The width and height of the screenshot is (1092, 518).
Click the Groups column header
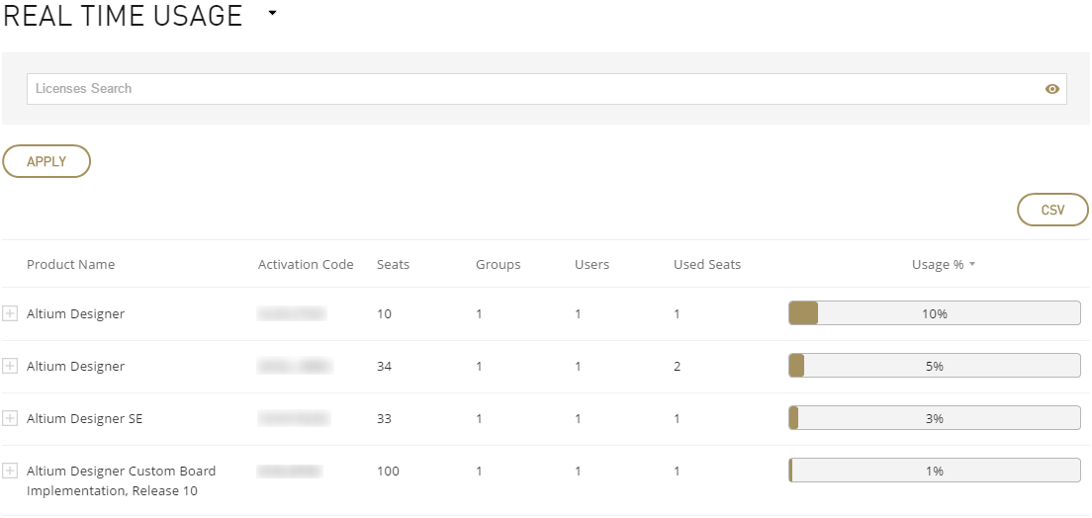pyautogui.click(x=498, y=264)
